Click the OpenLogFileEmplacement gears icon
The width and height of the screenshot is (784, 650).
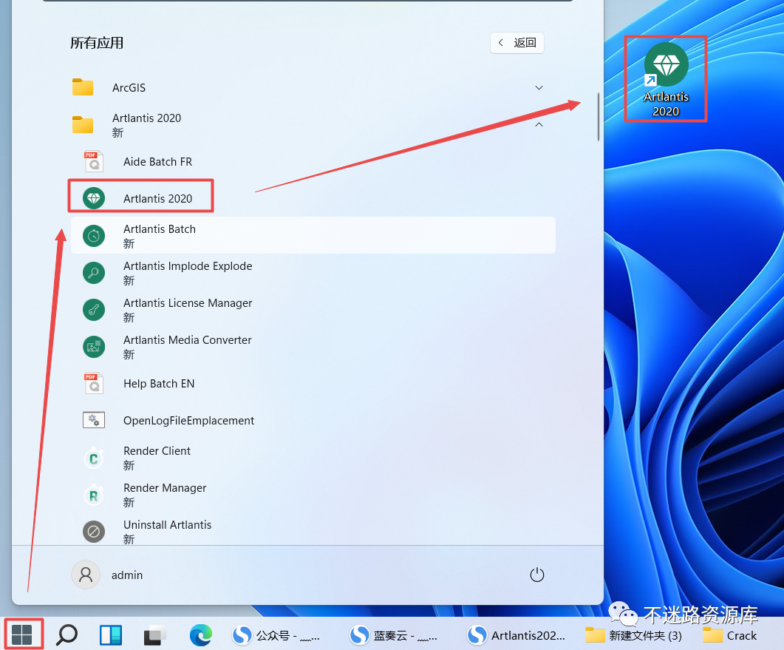tap(94, 420)
